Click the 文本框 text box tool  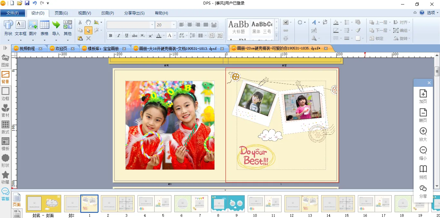click(21, 28)
